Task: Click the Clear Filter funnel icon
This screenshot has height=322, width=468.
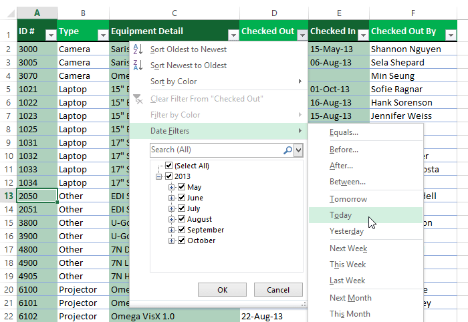Action: point(138,99)
